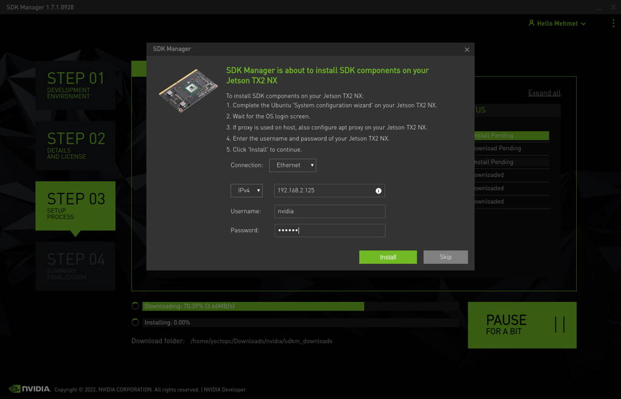The image size is (621, 399).
Task: Click the copyright notice text
Action: click(x=127, y=389)
